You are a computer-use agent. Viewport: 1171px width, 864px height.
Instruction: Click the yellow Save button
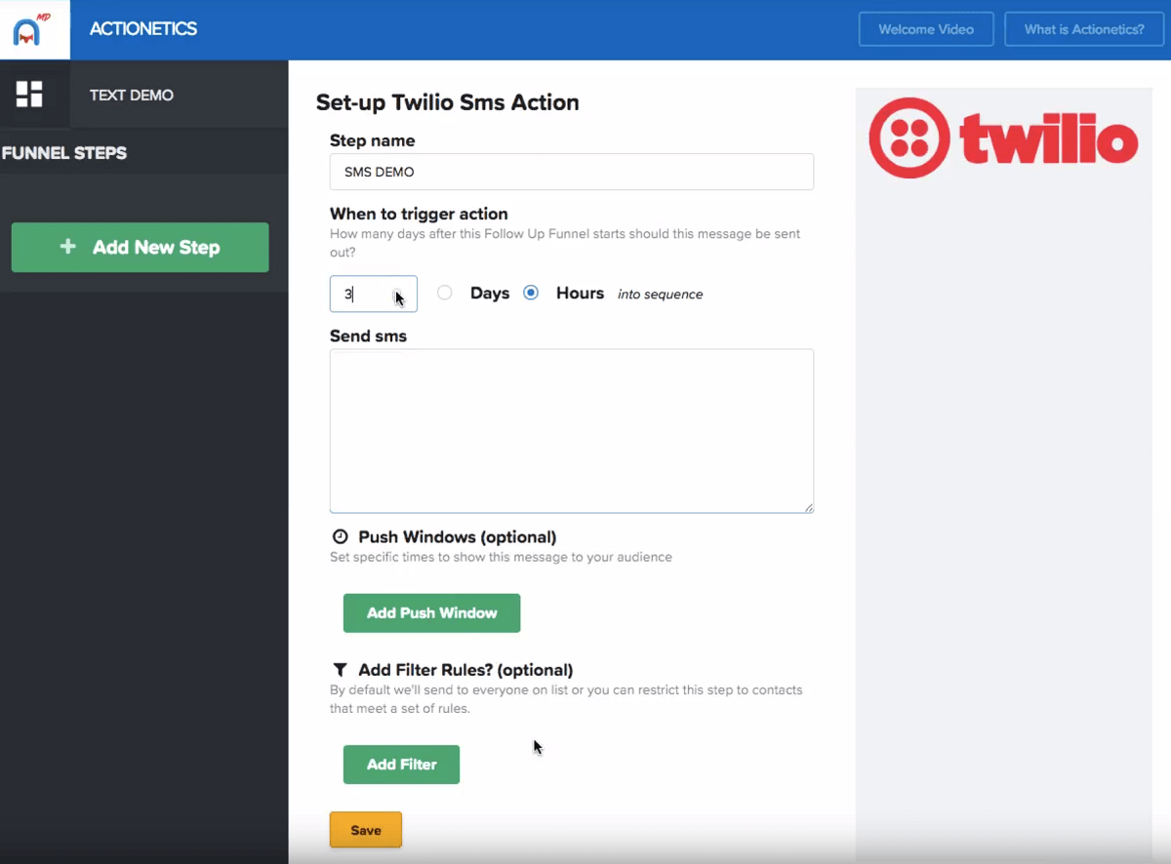[x=365, y=830]
